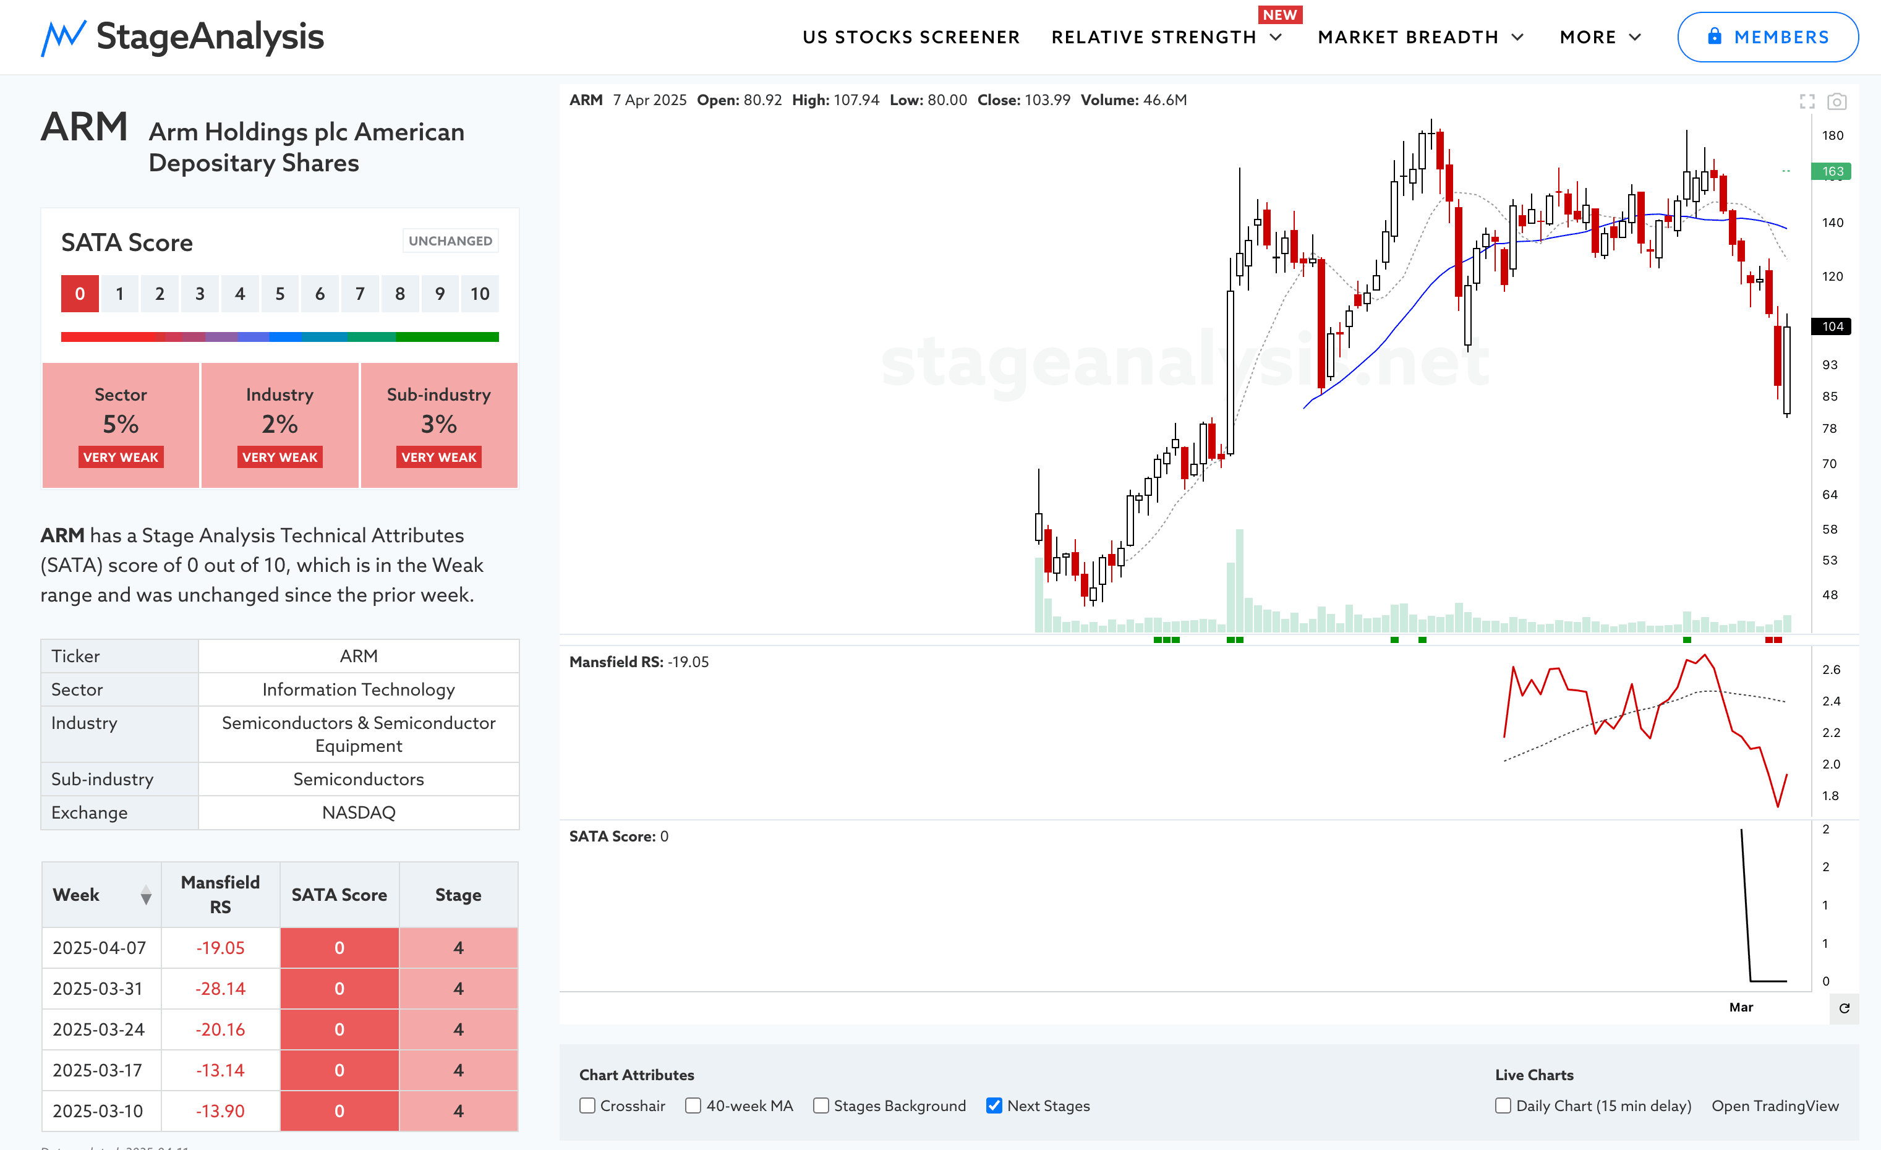Screen dimensions: 1881x1150
Task: Click the Open TradingView link
Action: coord(1775,1105)
